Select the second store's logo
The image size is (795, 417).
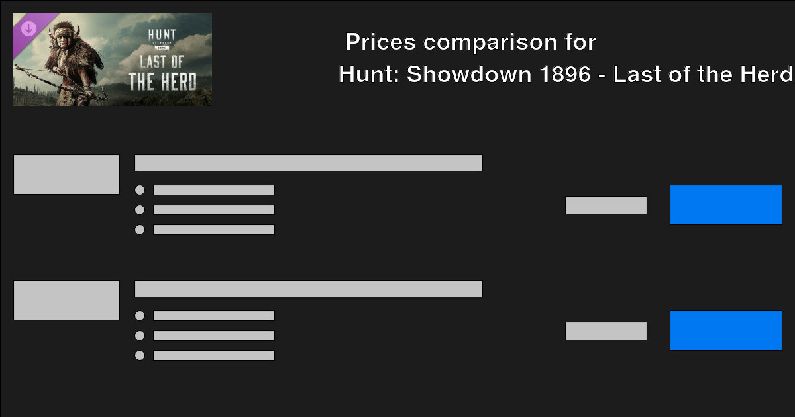pos(66,299)
